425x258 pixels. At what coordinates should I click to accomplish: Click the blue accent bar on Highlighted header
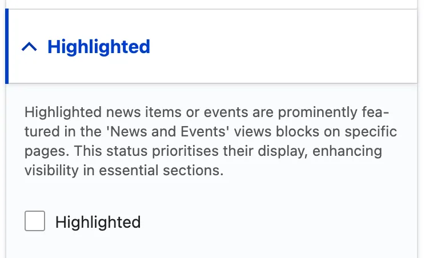7,47
